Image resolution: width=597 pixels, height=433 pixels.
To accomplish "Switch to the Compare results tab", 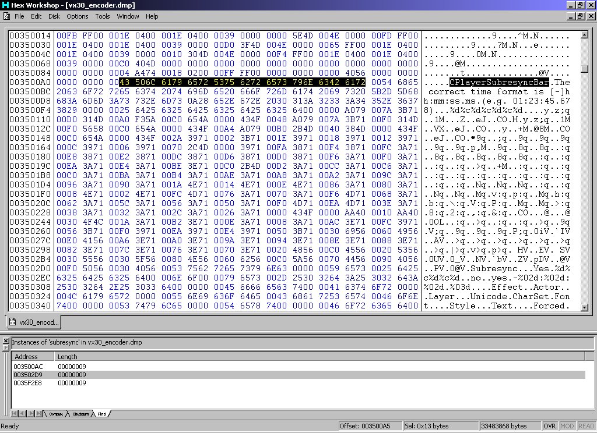I will pos(56,414).
